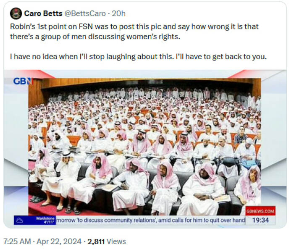Click the Apr 22, 2024 date
The image size is (294, 252).
tap(59, 241)
